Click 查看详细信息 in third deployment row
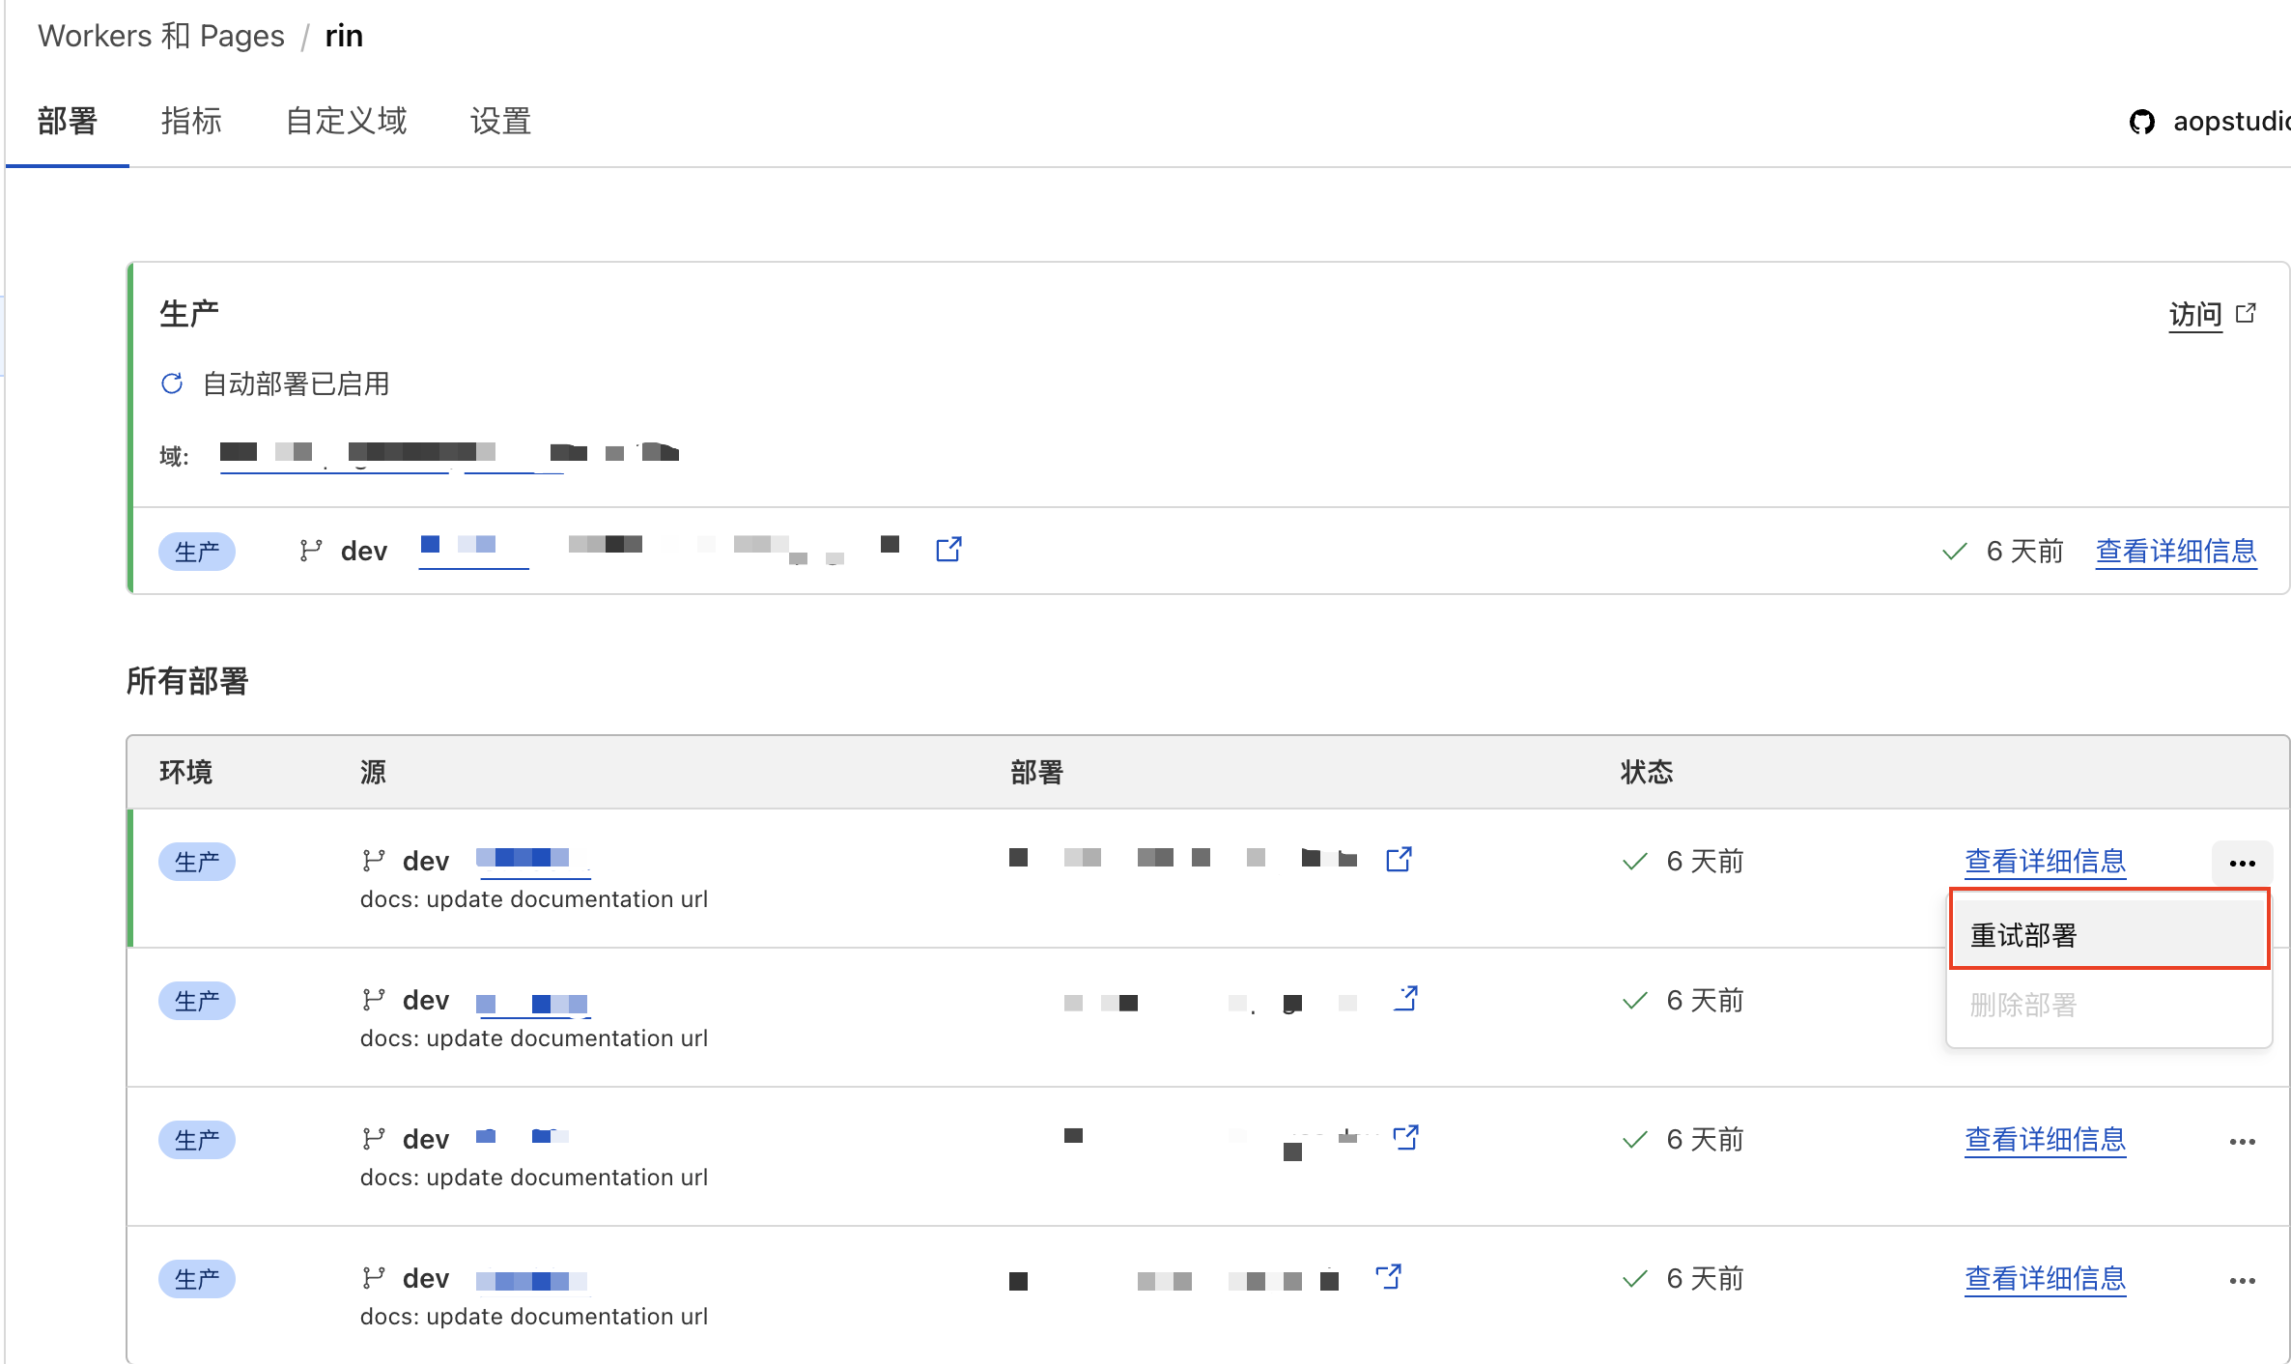Screen dimensions: 2291x1364 pos(2046,1139)
